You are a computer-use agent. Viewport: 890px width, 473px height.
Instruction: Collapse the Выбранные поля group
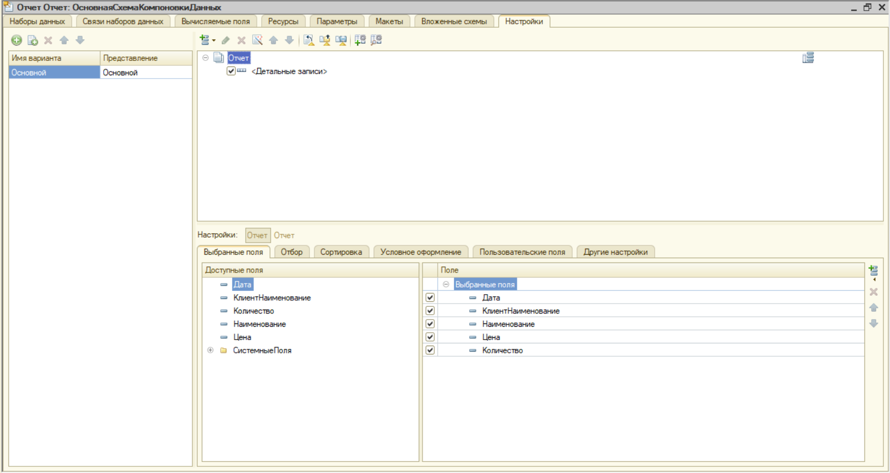tap(446, 284)
